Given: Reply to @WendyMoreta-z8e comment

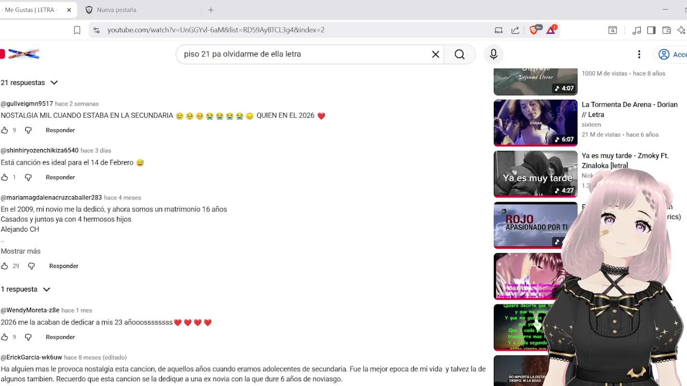Looking at the screenshot, I should tap(60, 337).
